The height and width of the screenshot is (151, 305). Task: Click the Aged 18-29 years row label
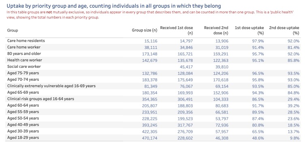click(x=23, y=138)
